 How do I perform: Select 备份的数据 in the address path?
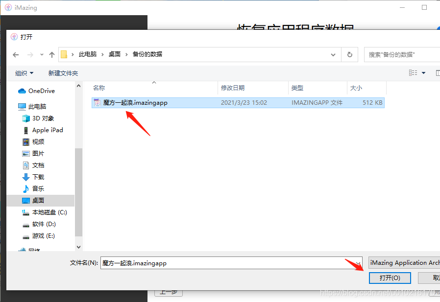pos(147,54)
